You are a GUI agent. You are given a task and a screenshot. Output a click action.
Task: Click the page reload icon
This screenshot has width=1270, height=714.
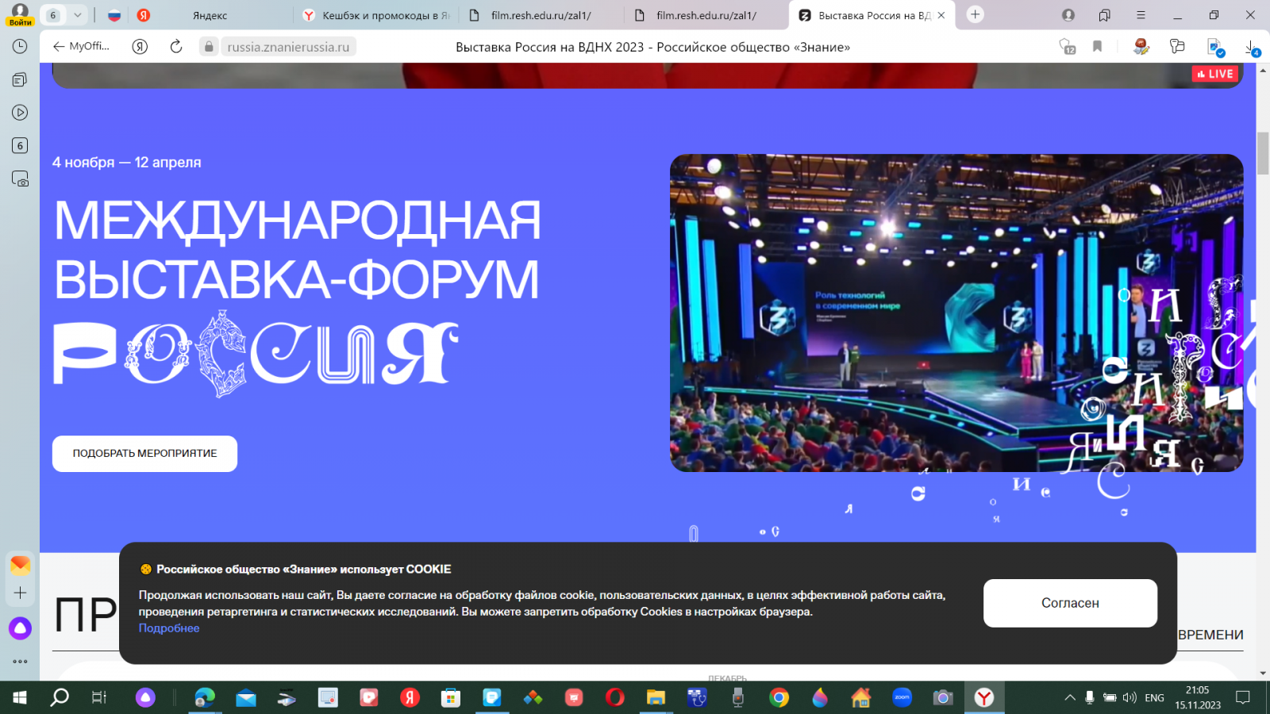(176, 47)
